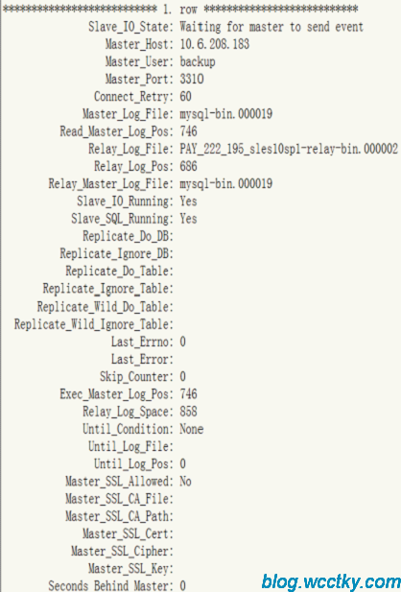The height and width of the screenshot is (592, 401).
Task: Click the Master_Port value 3310
Action: tap(192, 79)
